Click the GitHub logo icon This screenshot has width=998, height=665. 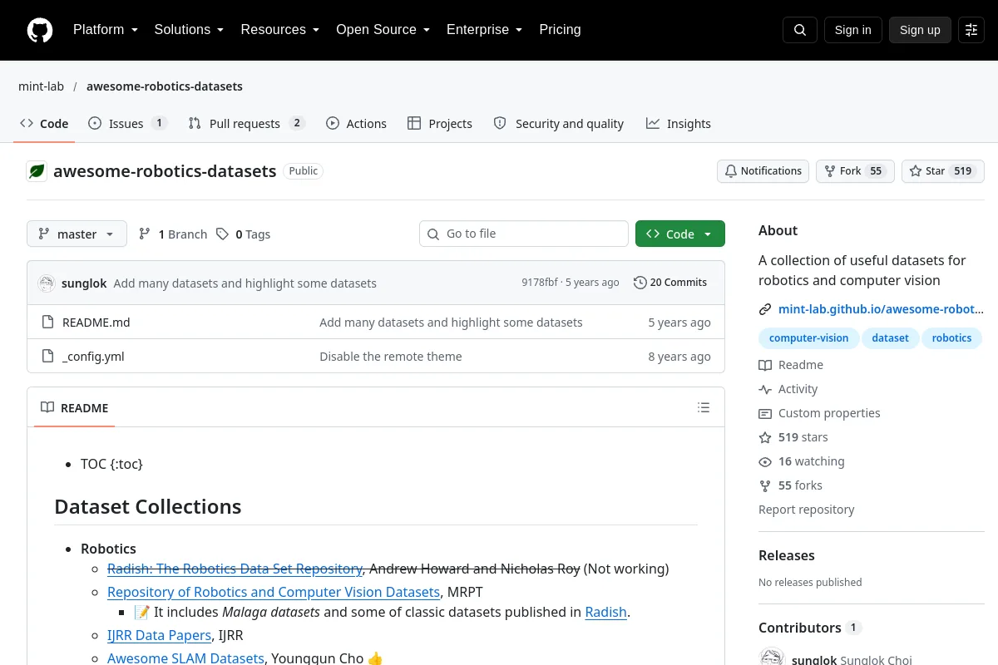[40, 30]
